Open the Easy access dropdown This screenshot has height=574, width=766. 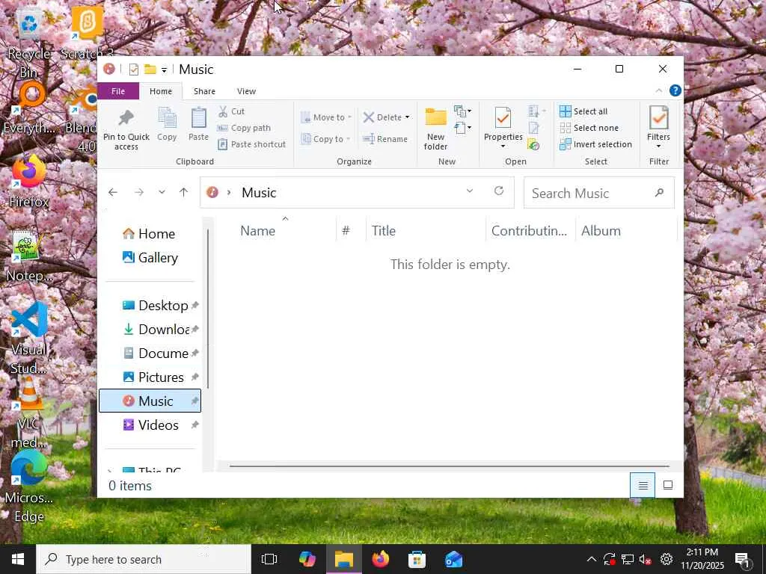462,128
